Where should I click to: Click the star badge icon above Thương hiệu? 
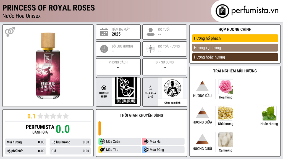(104, 88)
